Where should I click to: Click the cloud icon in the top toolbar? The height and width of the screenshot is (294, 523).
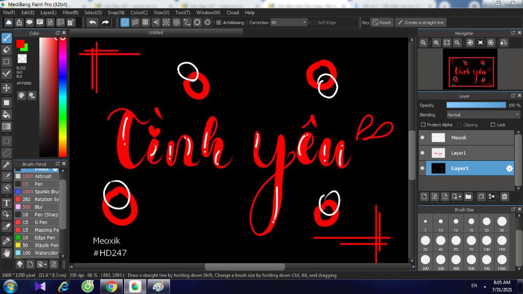(x=9, y=22)
